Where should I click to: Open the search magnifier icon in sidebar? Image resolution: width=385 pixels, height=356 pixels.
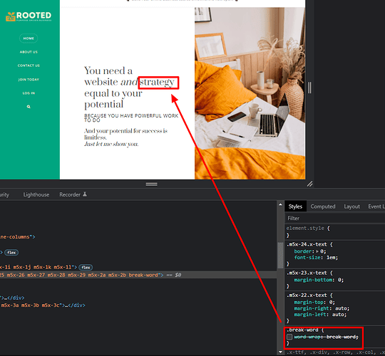pyautogui.click(x=29, y=107)
